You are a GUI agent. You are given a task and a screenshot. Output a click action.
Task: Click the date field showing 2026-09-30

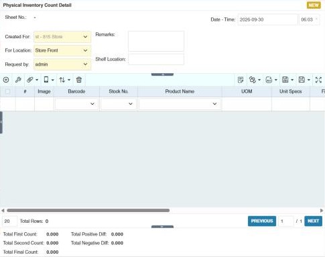coord(268,19)
